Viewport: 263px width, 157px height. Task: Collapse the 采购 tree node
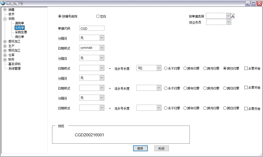pos(5,19)
